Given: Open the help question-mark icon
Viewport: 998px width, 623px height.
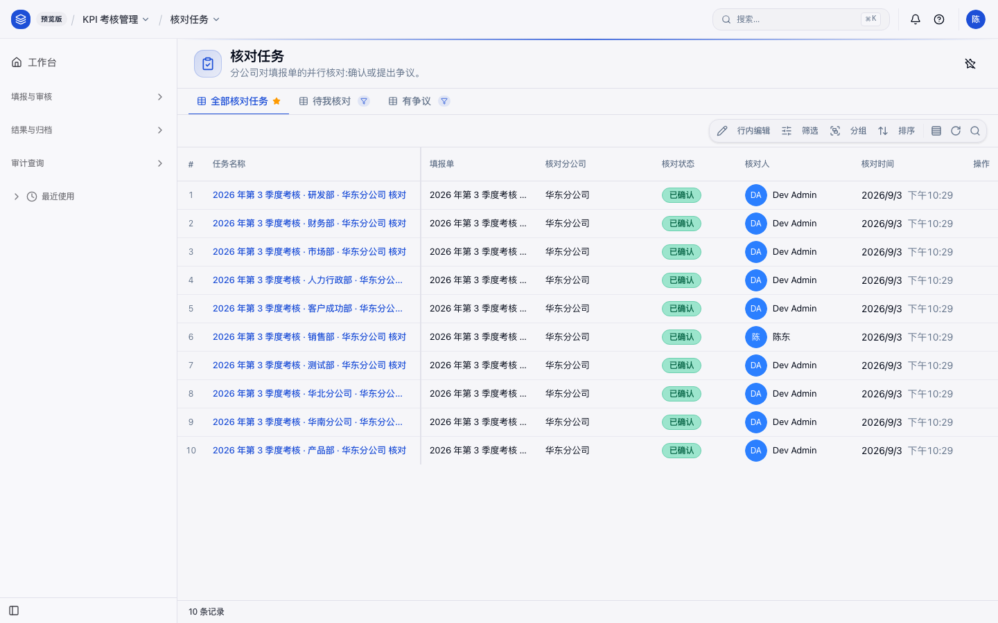Looking at the screenshot, I should (939, 19).
